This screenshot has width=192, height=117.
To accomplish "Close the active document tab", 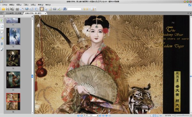I will tap(45, 13).
